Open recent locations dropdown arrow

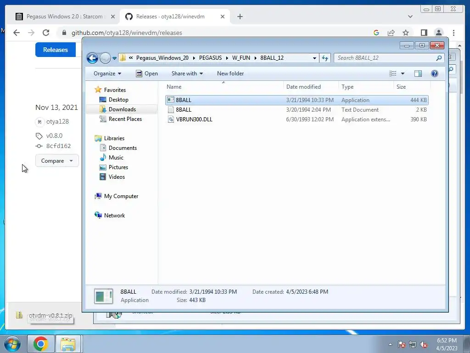(114, 58)
